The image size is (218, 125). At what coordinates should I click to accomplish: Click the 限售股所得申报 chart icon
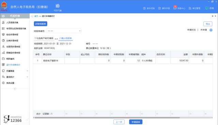coord(3,53)
